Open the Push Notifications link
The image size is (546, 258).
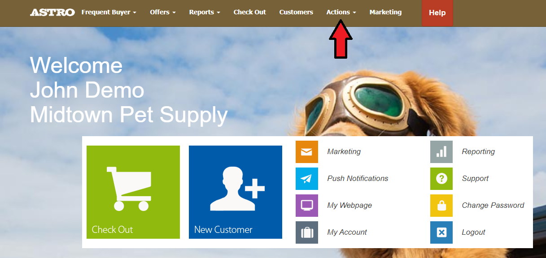point(358,179)
